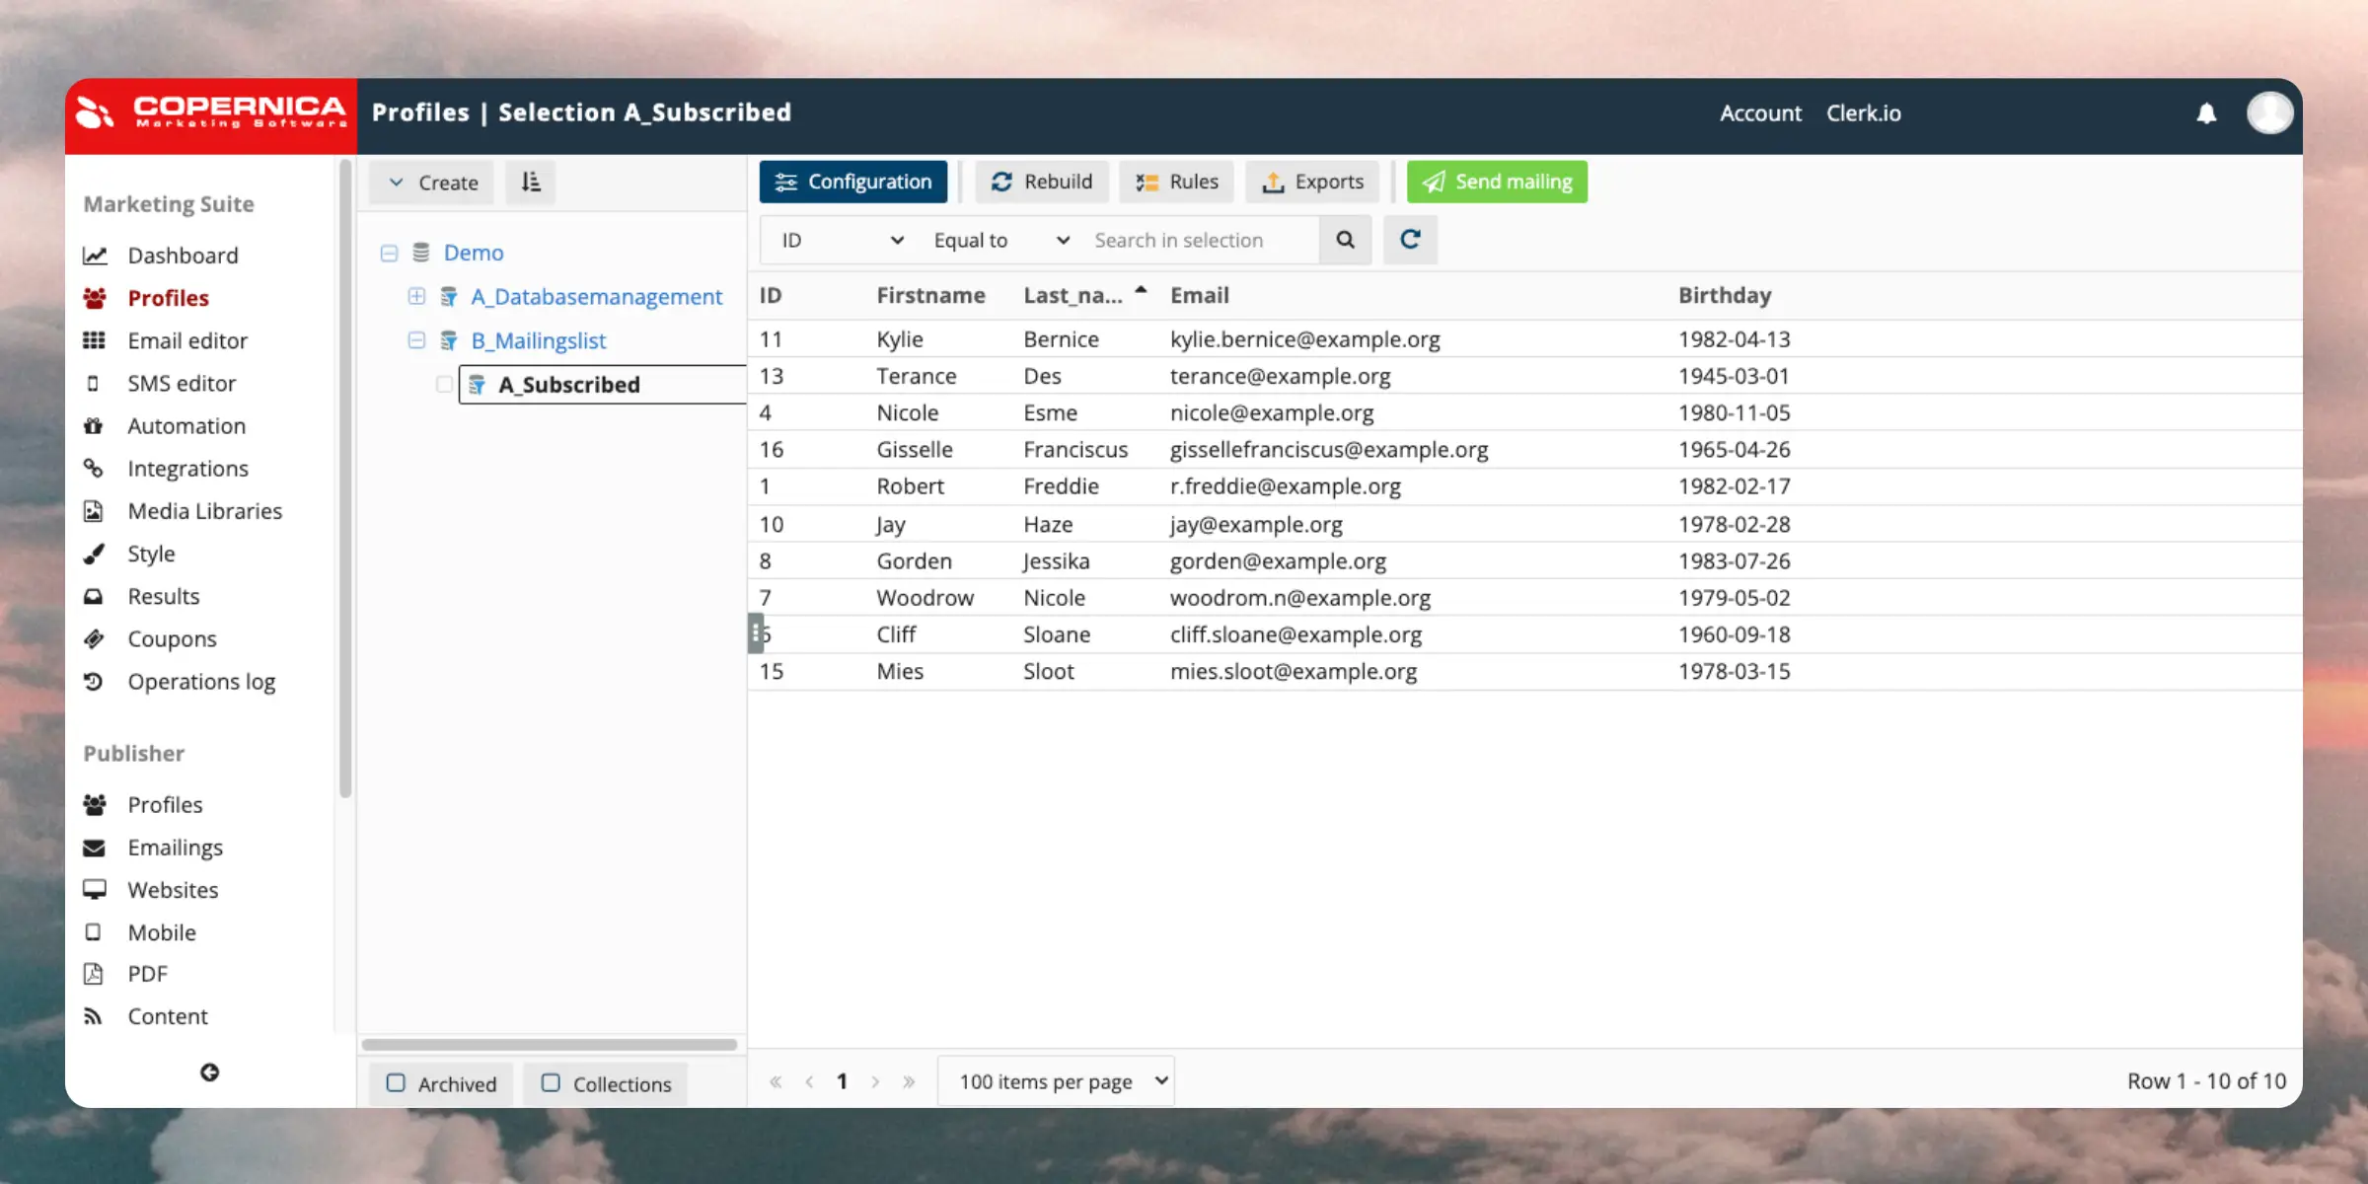The height and width of the screenshot is (1184, 2368).
Task: Open the Rules tab
Action: click(1177, 183)
